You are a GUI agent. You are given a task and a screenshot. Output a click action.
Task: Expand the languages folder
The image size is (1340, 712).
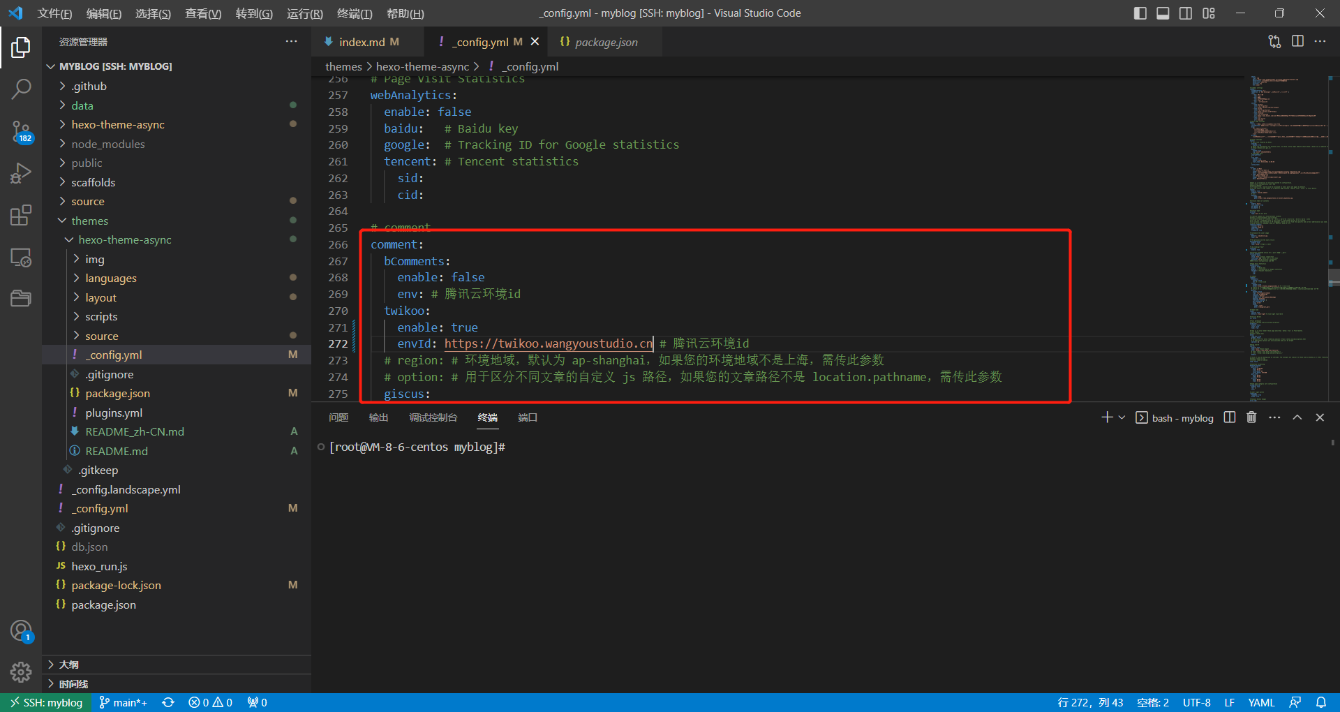point(177,278)
